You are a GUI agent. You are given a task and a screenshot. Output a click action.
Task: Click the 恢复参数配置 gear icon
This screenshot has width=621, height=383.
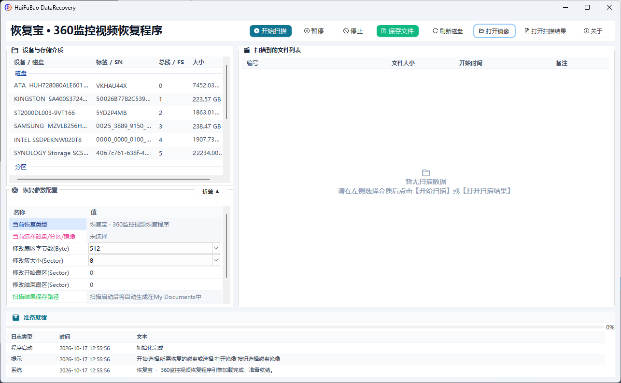point(15,190)
